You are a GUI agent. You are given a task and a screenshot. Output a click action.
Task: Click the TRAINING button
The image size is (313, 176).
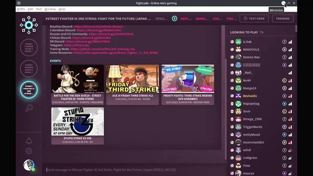283,19
